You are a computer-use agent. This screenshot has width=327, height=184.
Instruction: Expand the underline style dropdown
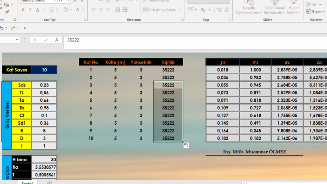pyautogui.click(x=43, y=10)
